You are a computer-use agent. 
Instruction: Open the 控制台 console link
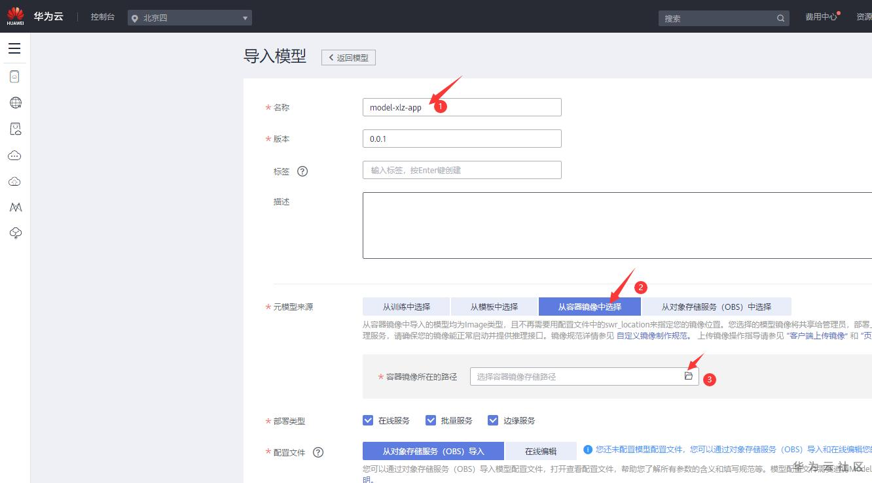pyautogui.click(x=103, y=17)
